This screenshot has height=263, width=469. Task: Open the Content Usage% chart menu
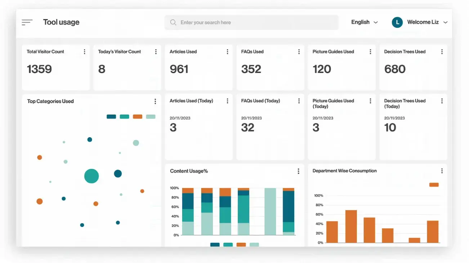point(299,171)
